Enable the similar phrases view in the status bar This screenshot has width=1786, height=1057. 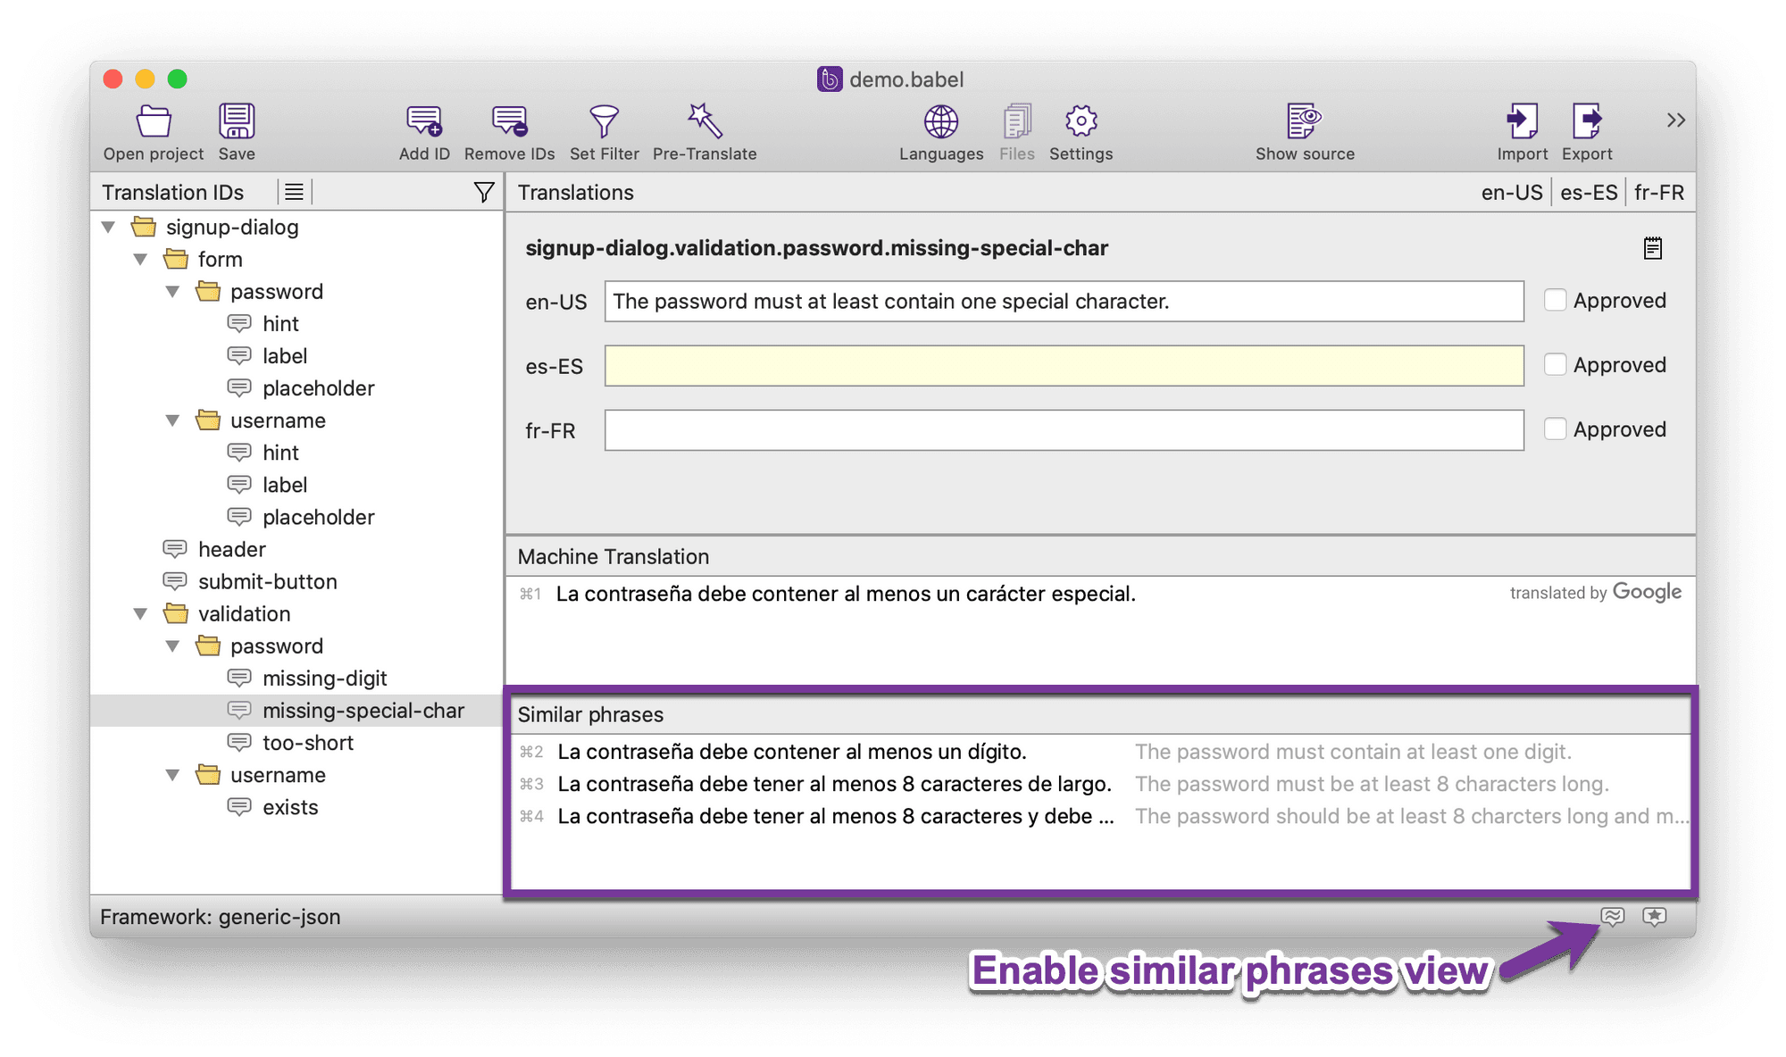pyautogui.click(x=1613, y=917)
